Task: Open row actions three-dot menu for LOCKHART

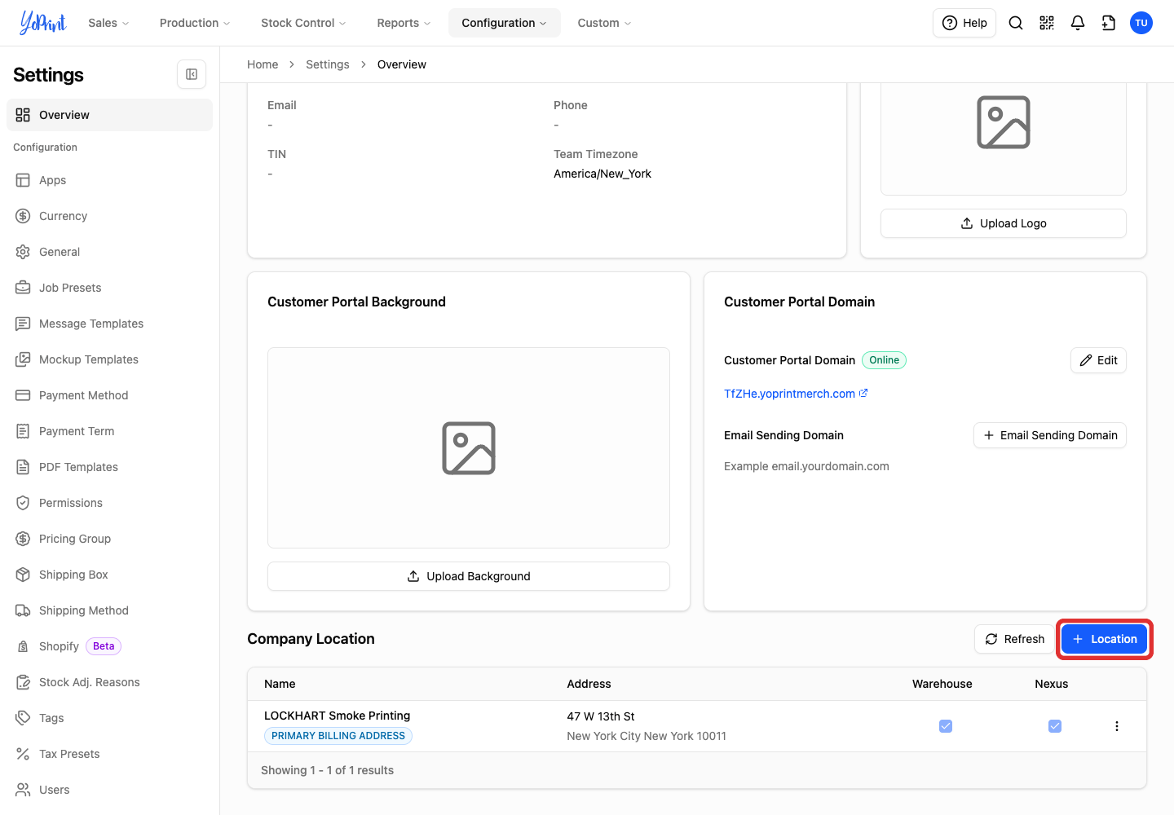Action: (1117, 726)
